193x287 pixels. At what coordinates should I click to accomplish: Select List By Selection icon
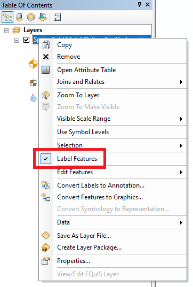pos(43,17)
